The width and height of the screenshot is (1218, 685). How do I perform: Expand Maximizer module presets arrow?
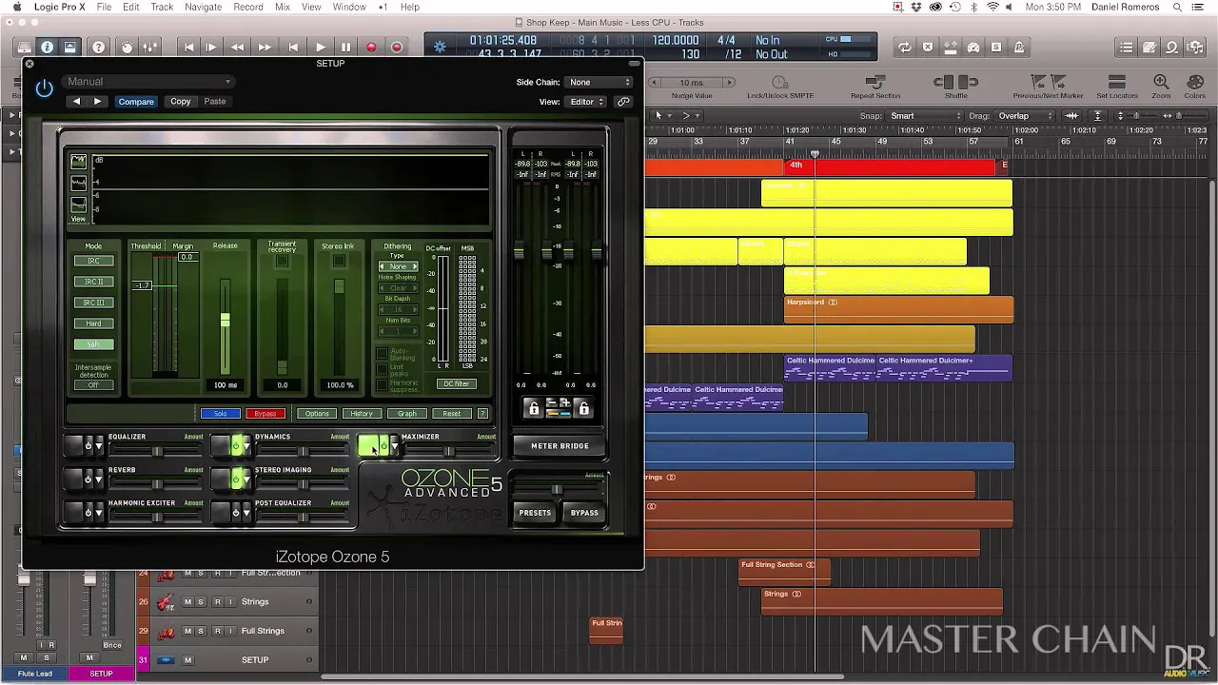click(395, 445)
